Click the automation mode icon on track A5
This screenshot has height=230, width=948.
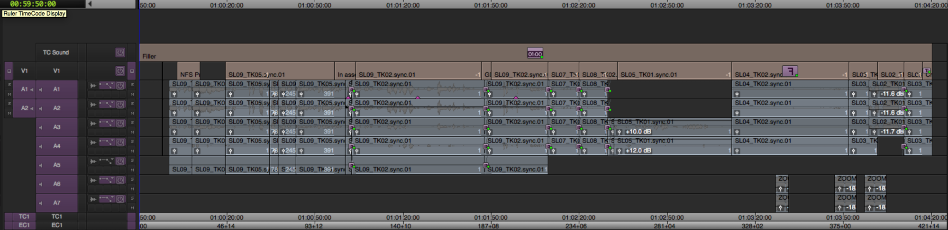[106, 161]
